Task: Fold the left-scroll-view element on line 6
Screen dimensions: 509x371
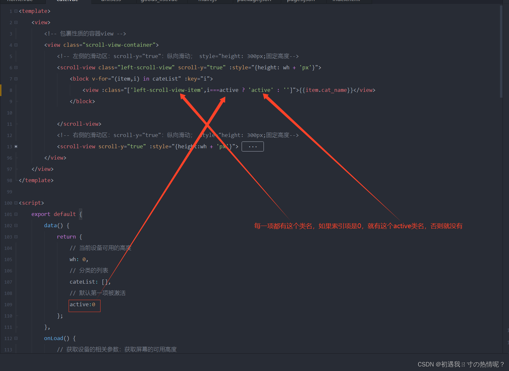Action: 16,68
